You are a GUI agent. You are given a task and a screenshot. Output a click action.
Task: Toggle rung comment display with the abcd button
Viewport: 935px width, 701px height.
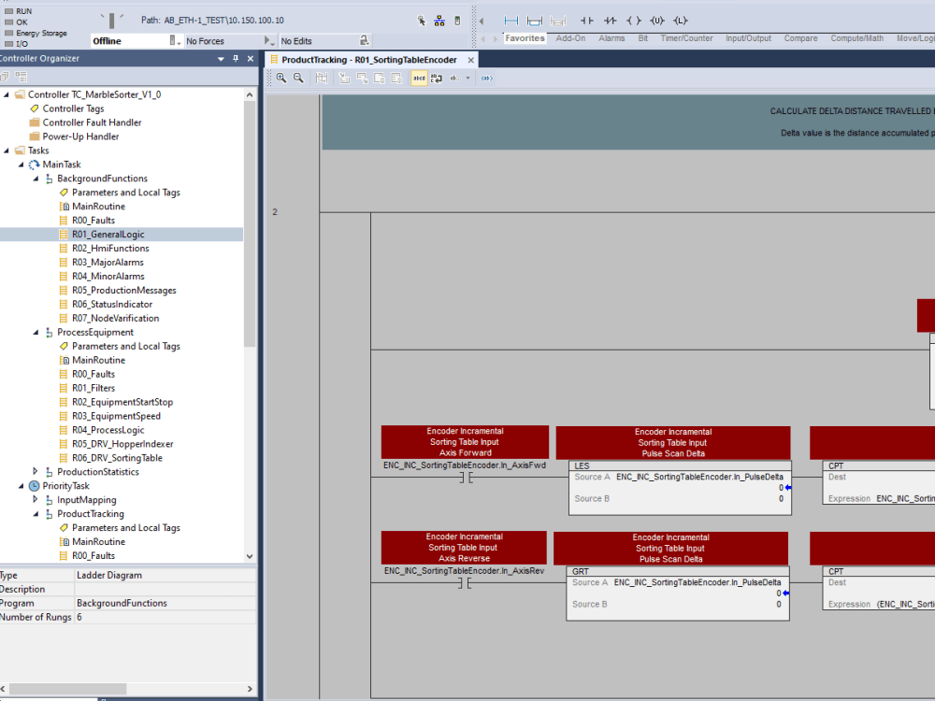click(419, 78)
